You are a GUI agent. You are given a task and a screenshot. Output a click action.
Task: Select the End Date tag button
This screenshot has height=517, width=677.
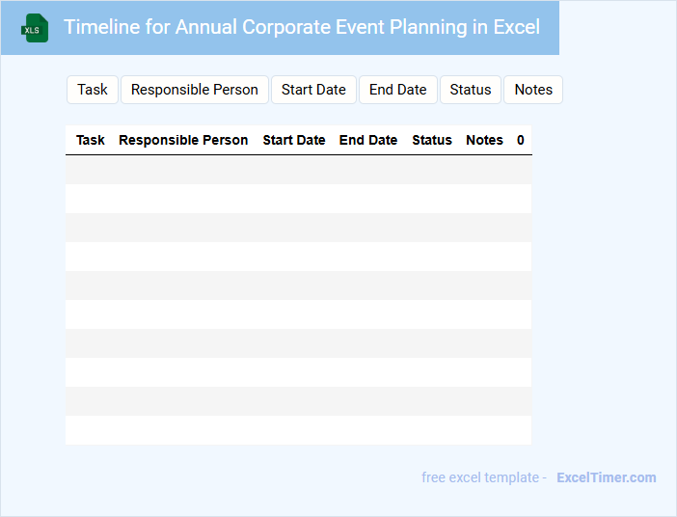click(x=397, y=90)
